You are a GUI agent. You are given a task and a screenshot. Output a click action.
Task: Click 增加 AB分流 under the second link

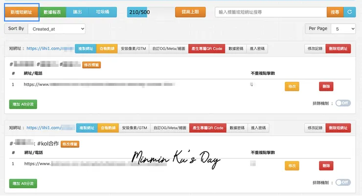pos(23,183)
